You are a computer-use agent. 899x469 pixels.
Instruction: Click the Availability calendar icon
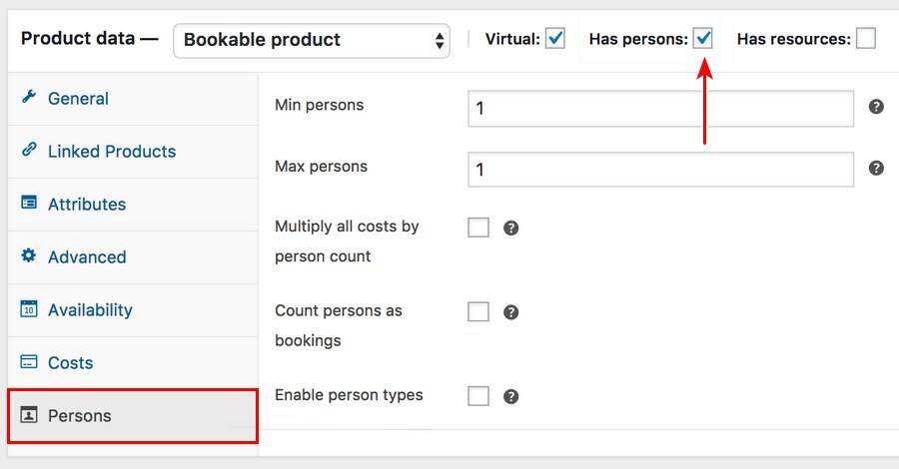(29, 308)
